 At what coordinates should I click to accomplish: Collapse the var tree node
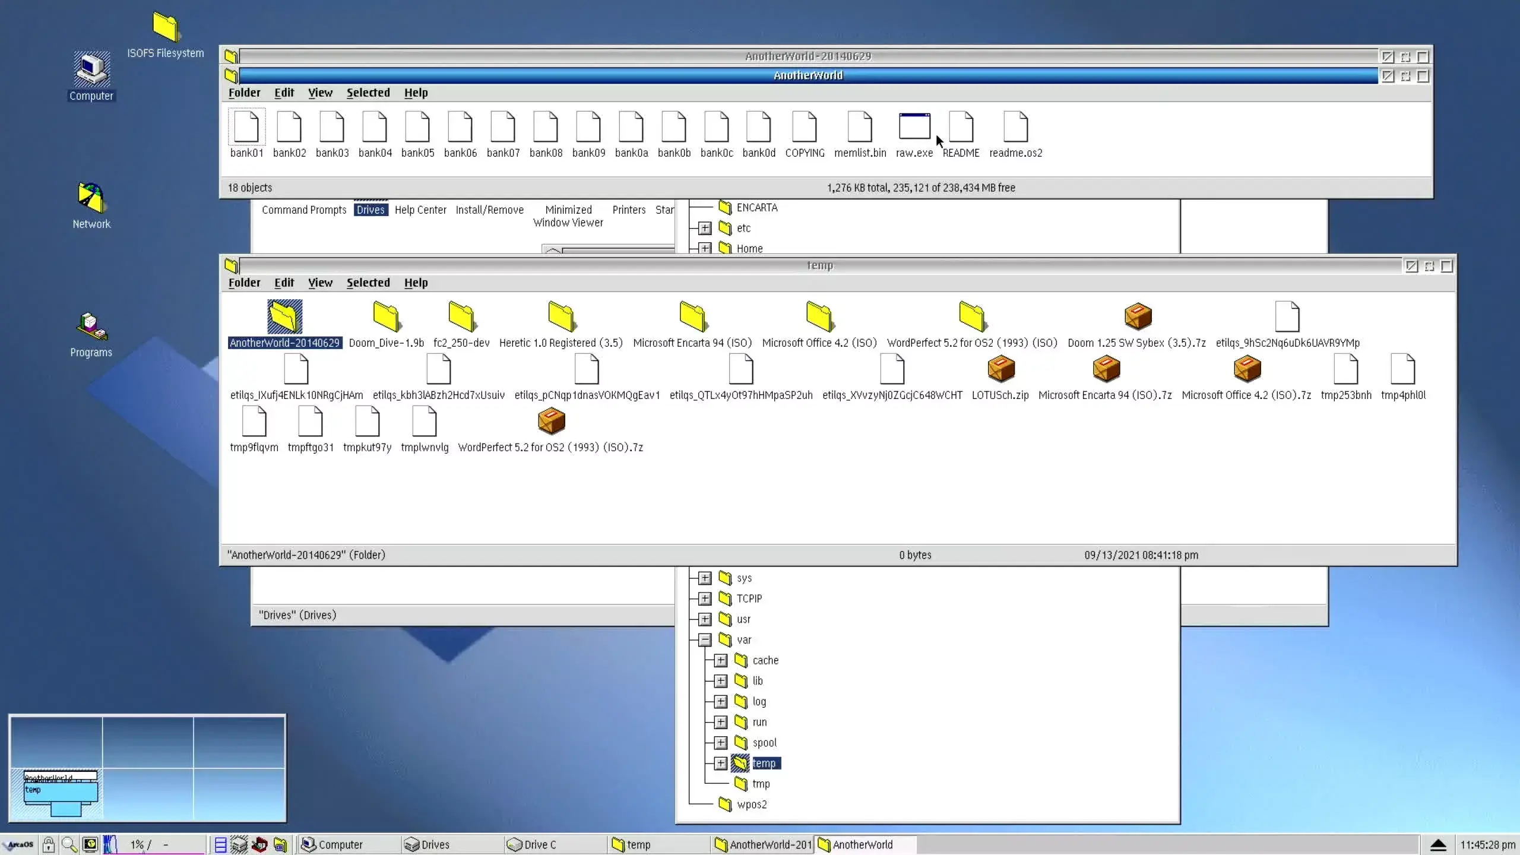tap(705, 639)
